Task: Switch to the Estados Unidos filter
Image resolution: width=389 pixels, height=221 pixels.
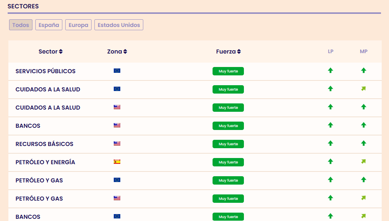Action: pos(119,25)
